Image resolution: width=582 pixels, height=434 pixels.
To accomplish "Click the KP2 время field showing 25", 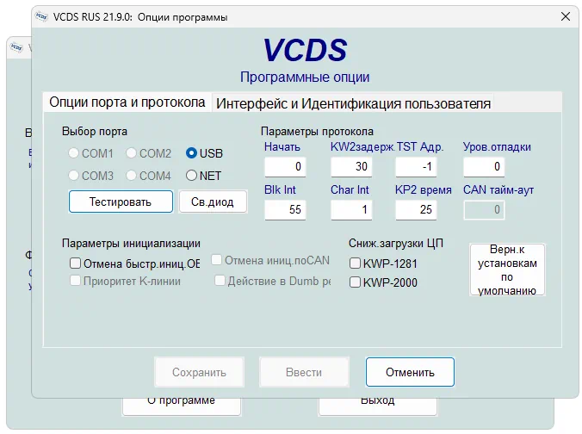I will 416,210.
